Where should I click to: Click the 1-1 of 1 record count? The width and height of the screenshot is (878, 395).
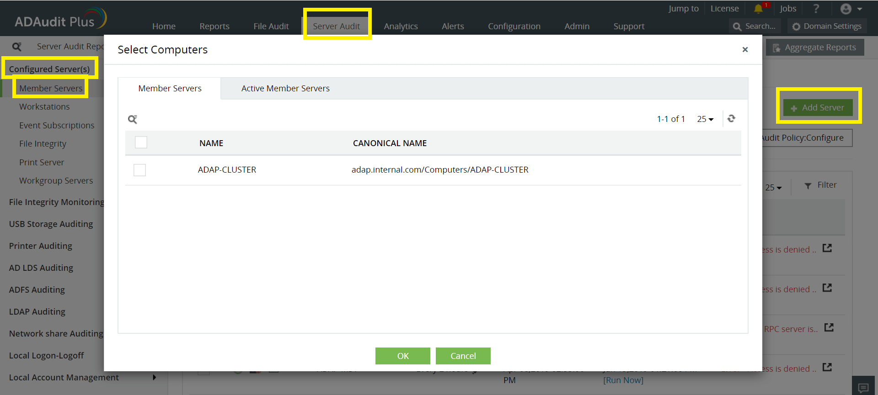(x=671, y=119)
